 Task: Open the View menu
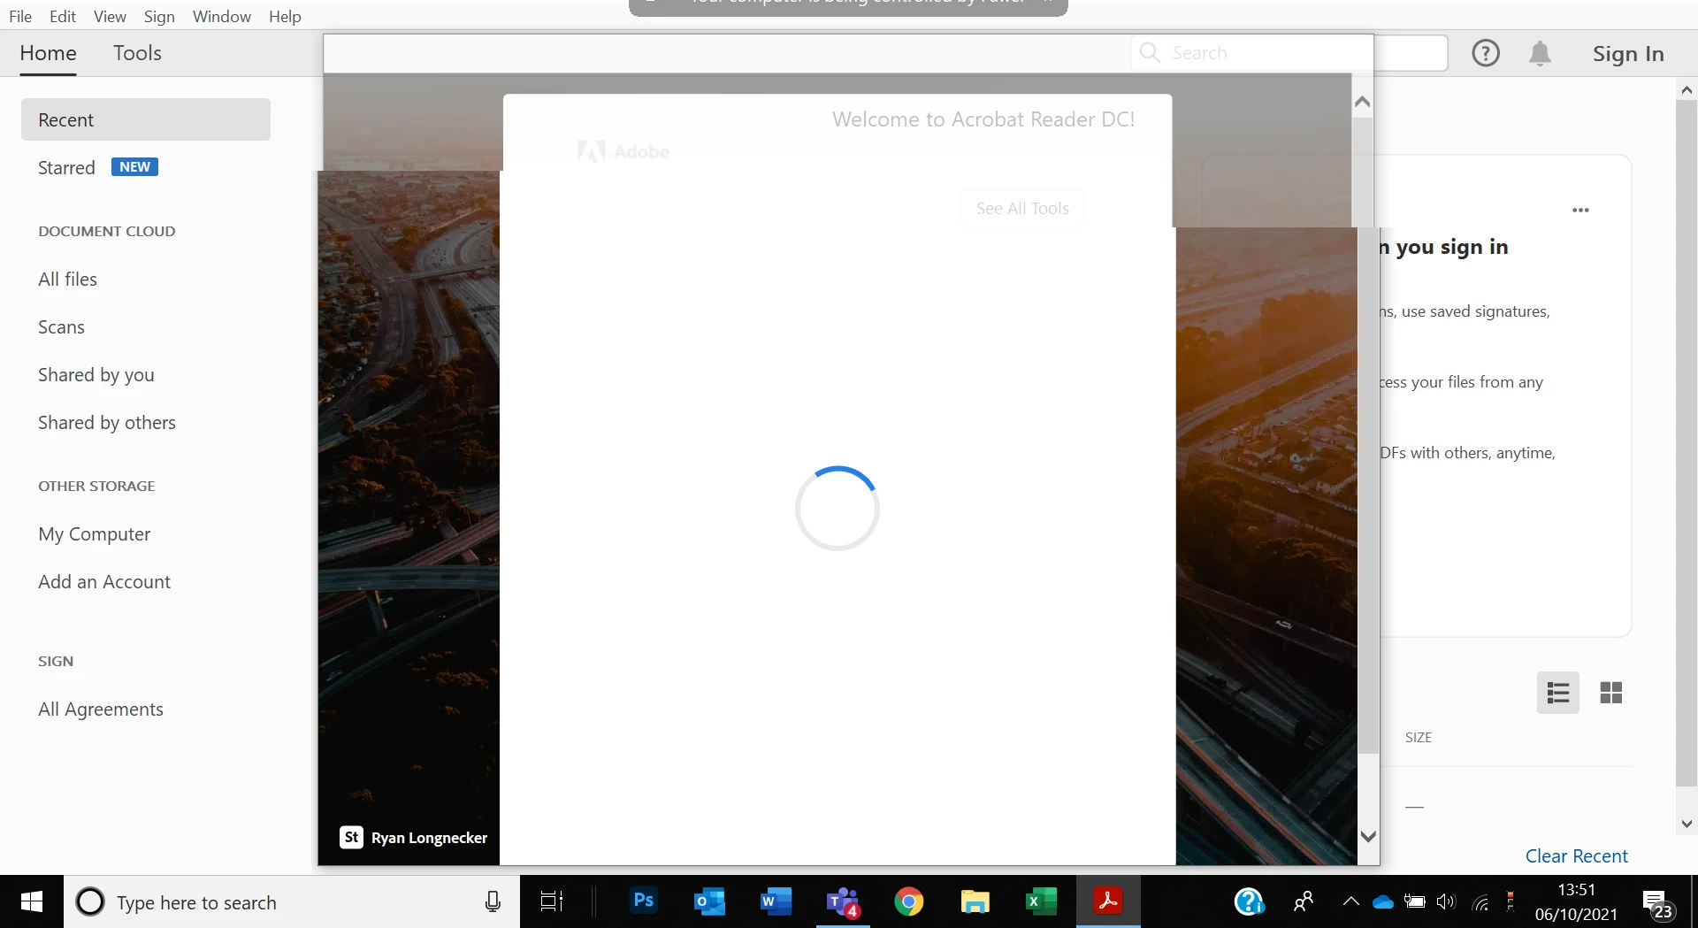(110, 16)
